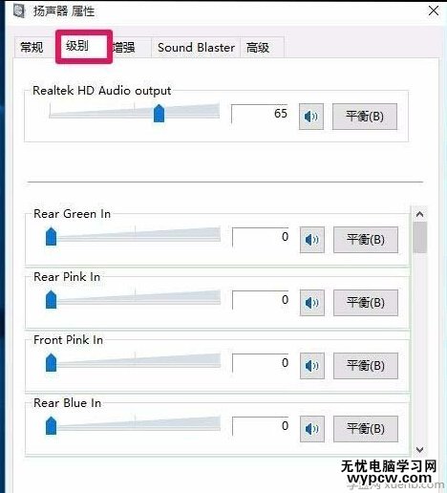447x493 pixels.
Task: Click the scroll down arrow of the input list
Action: 420,450
